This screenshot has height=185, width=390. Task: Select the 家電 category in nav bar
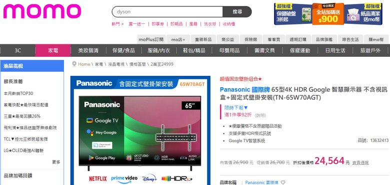point(53,50)
